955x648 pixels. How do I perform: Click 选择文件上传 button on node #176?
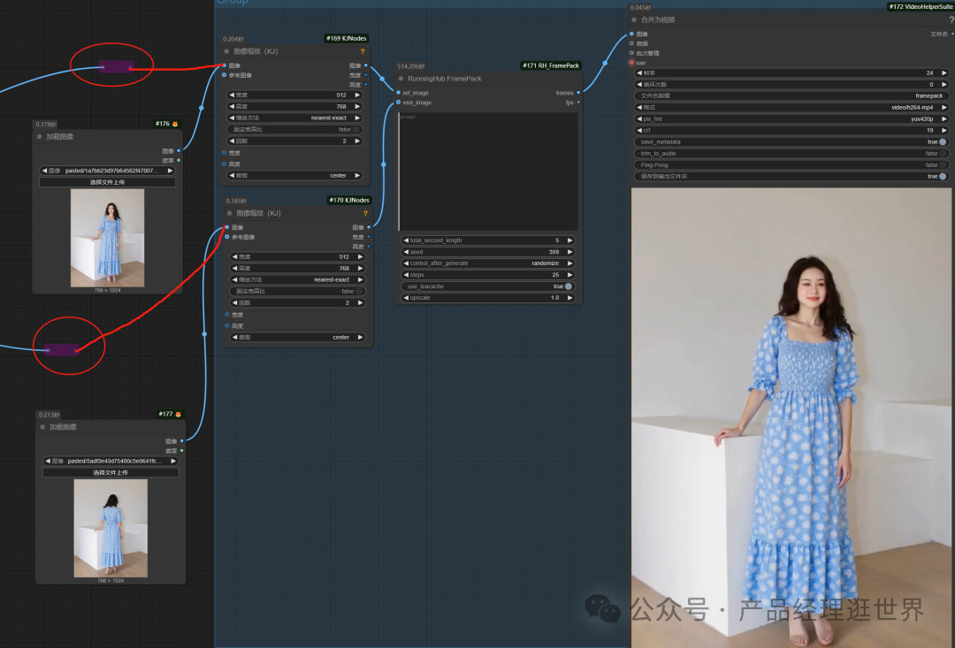coord(107,182)
